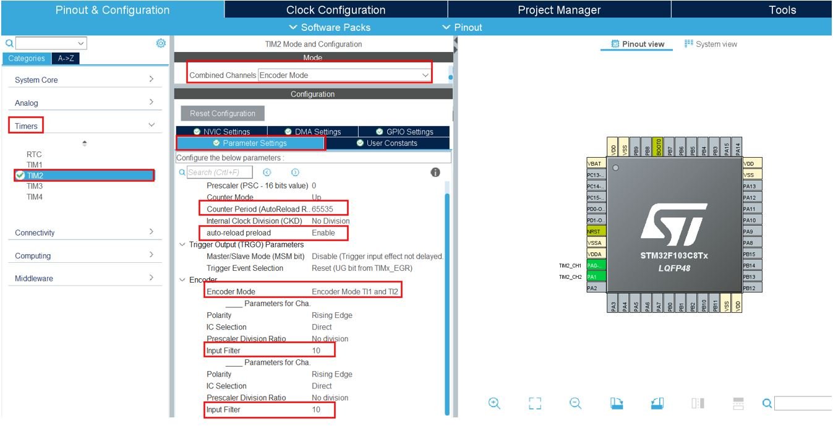Viewport: 833px width, 431px height.
Task: Click the green check next to TIM2
Action: pyautogui.click(x=20, y=176)
